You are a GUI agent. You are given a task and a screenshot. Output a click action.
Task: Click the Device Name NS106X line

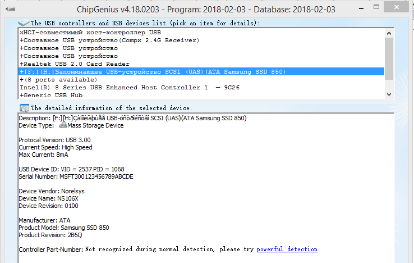tap(49, 198)
